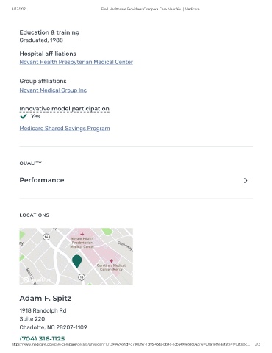Click upper route 16 shield on map
This screenshot has height=353, width=272.
click(46, 237)
